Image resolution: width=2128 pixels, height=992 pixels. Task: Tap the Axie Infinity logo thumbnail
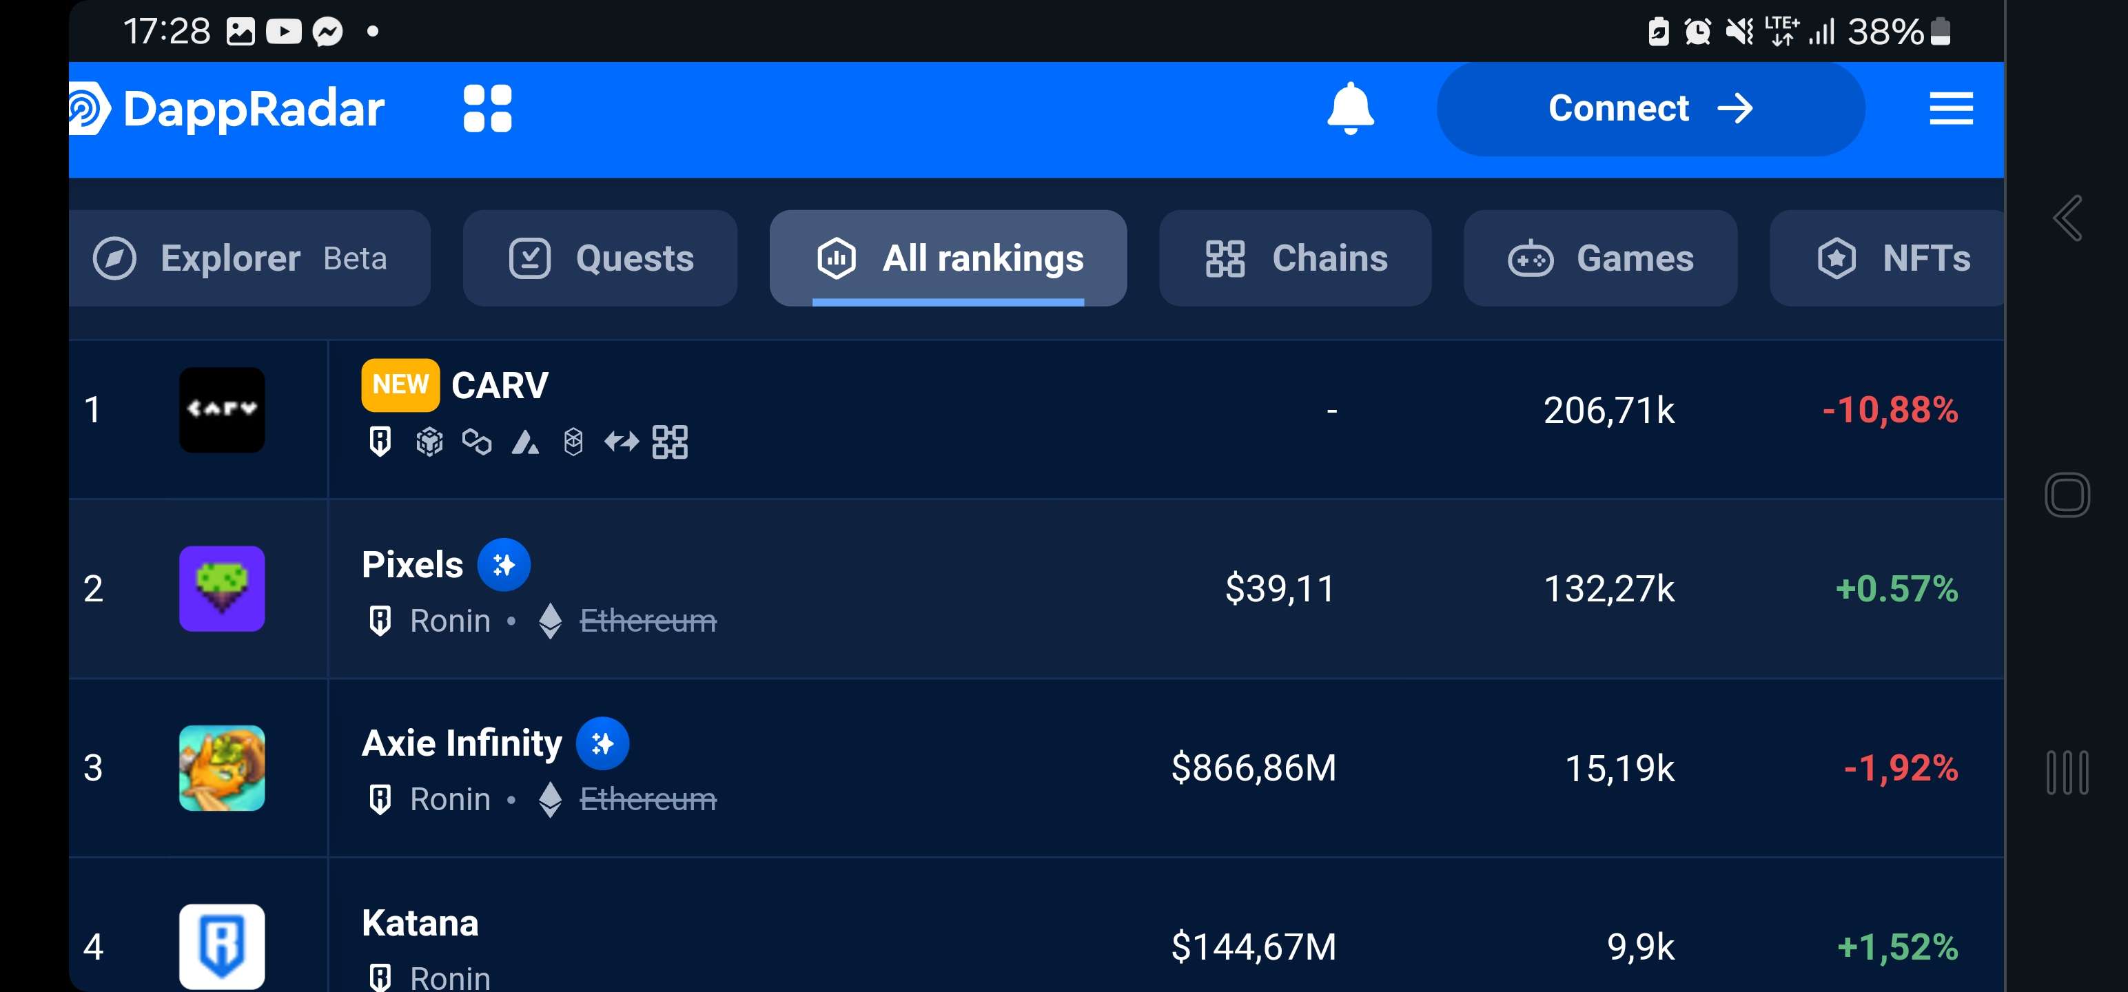222,767
